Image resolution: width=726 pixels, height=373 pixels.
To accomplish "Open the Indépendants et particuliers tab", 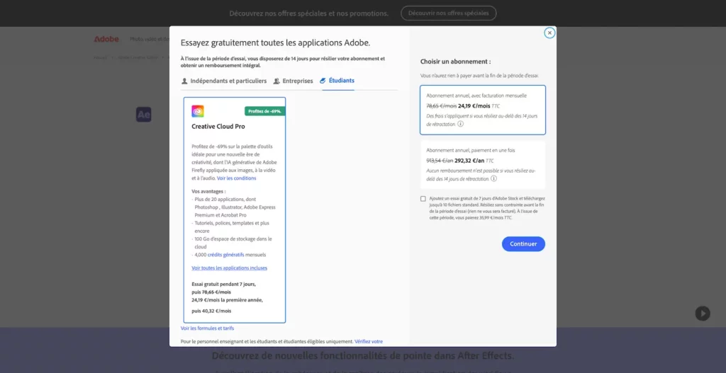I will 223,81.
